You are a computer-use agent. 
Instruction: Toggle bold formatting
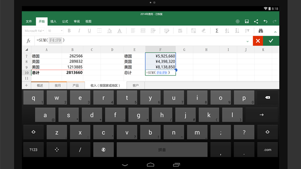point(69,31)
